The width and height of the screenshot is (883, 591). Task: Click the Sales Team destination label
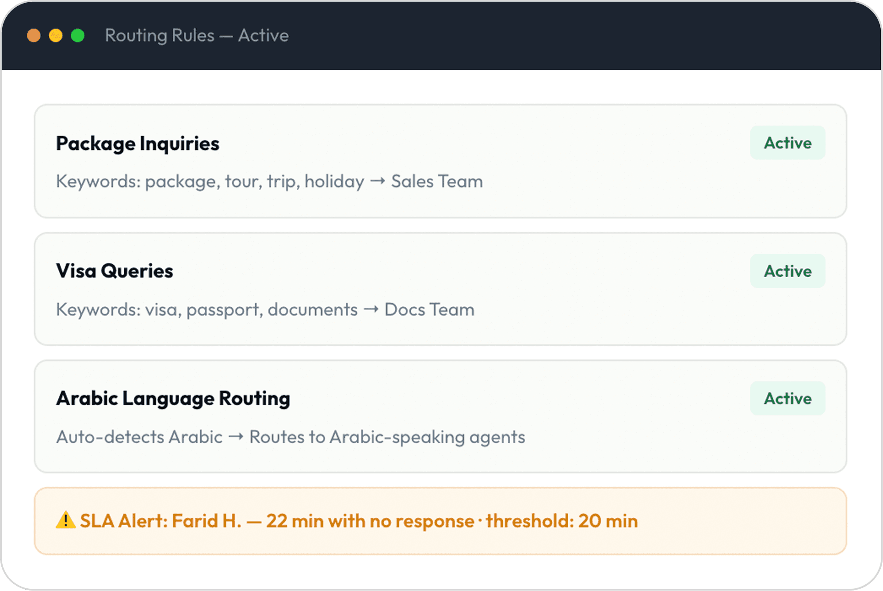(437, 182)
